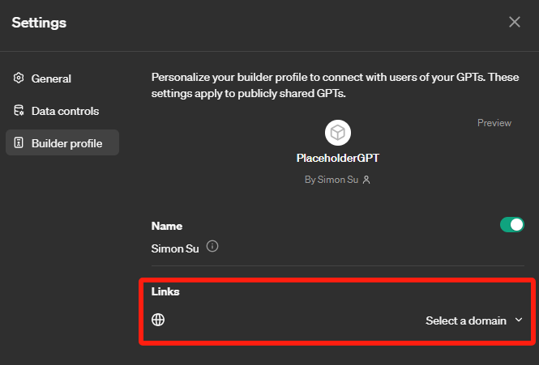This screenshot has height=365, width=539.
Task: Click the Links section heading
Action: [165, 291]
